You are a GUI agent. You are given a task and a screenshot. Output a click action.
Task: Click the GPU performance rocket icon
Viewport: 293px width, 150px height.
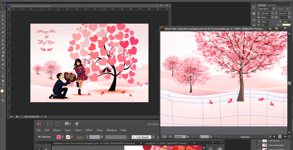click(76, 123)
